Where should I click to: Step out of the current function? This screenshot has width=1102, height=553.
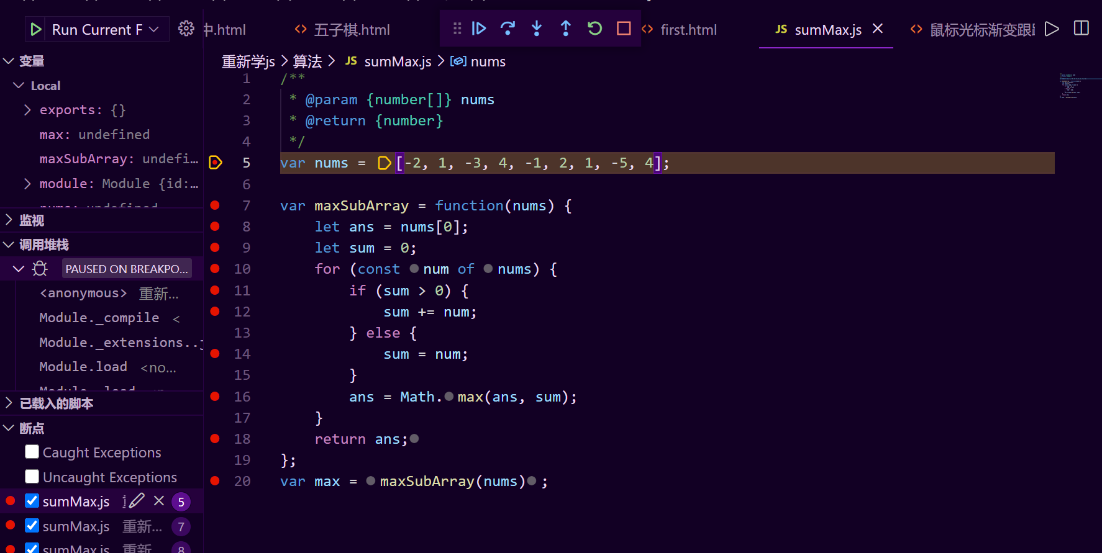click(566, 29)
